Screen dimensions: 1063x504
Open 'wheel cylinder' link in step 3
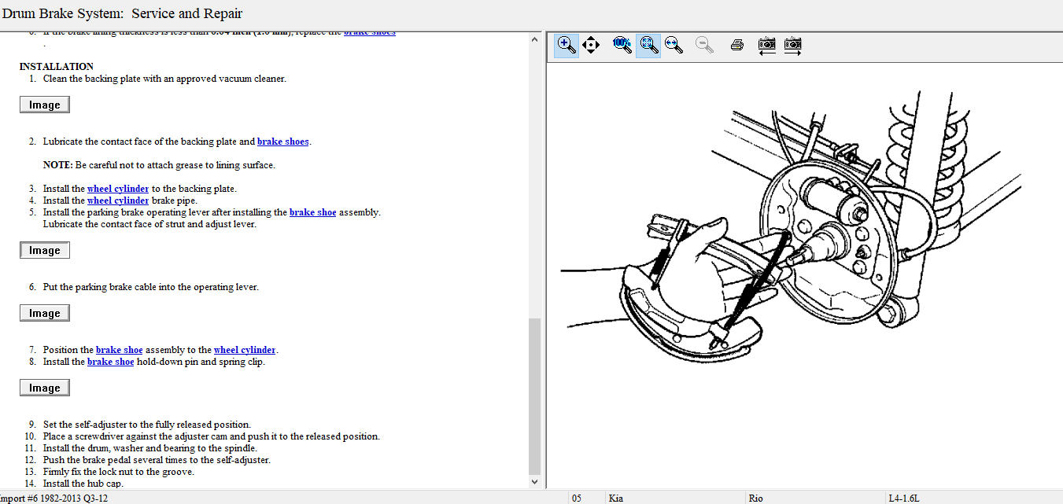[118, 189]
